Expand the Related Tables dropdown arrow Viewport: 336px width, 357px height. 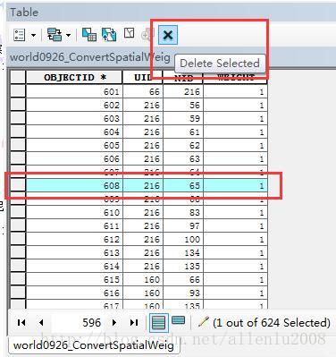(x=68, y=36)
